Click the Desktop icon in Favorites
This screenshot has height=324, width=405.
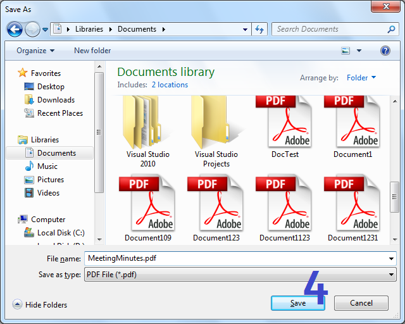[x=29, y=86]
